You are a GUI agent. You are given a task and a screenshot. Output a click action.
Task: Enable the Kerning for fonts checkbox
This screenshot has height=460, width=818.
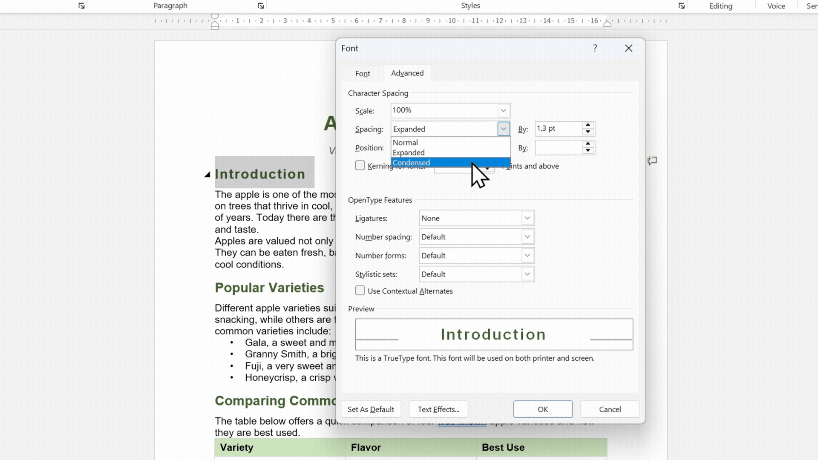360,165
